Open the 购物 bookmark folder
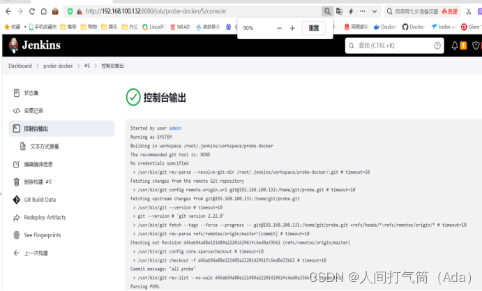 [x=89, y=27]
